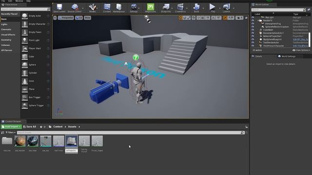Hide CubeMesh via its eye icon
The image size is (312, 175).
253,30
